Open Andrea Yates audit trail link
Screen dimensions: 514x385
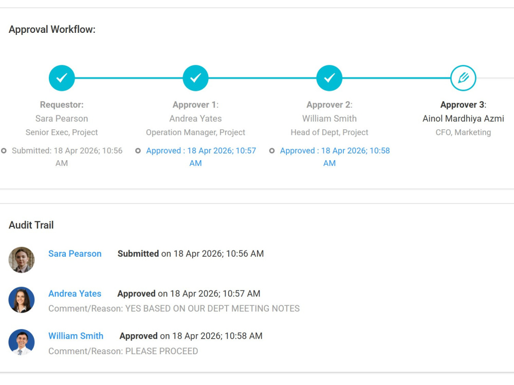75,294
